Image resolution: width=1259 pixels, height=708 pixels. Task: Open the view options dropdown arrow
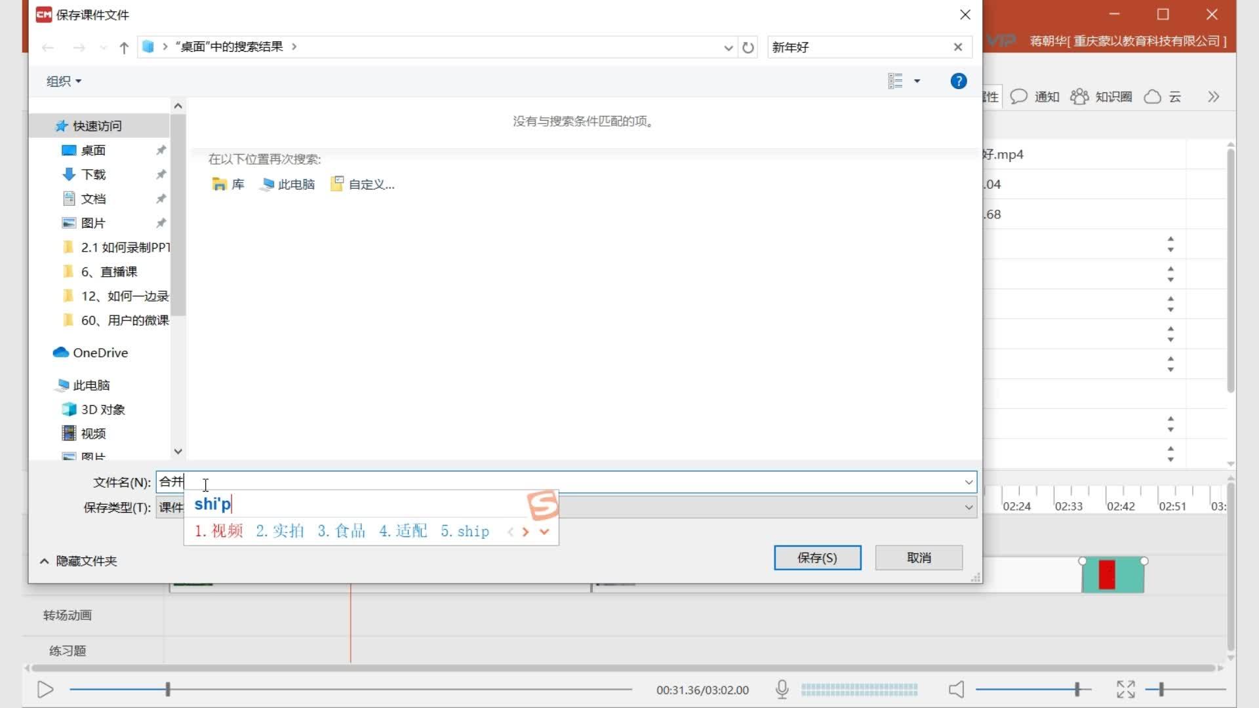click(x=917, y=81)
